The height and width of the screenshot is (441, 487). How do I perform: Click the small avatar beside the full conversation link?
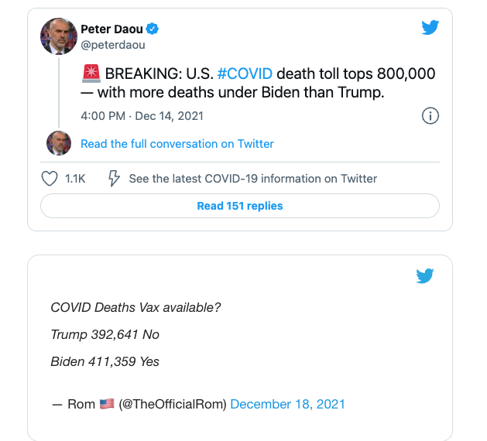pyautogui.click(x=59, y=143)
